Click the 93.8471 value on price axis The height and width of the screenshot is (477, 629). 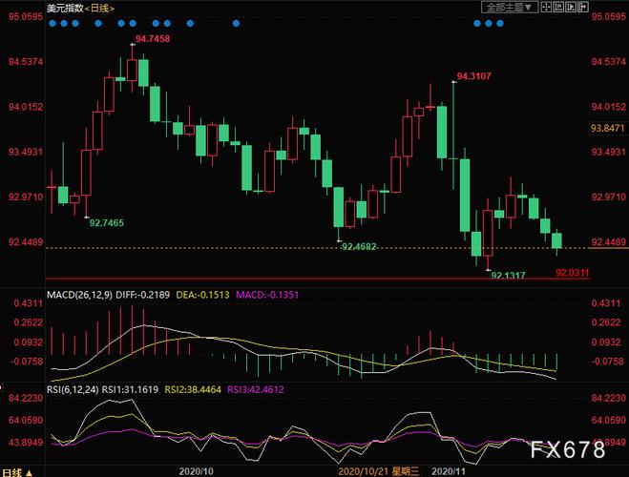click(x=607, y=128)
